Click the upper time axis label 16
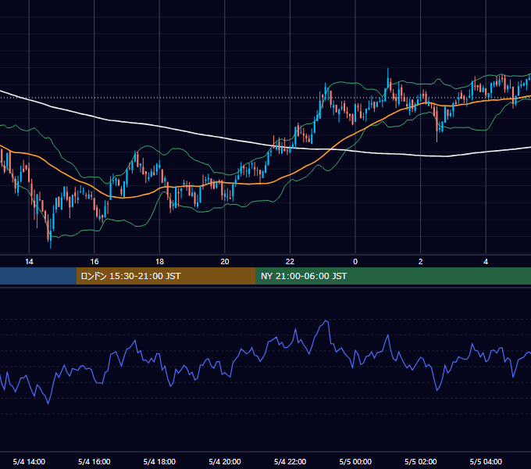Screen dimensions: 531x469 pos(94,262)
